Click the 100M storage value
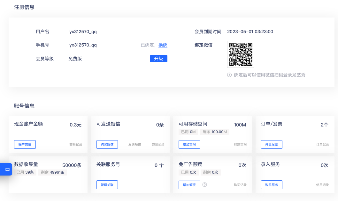 [240, 125]
